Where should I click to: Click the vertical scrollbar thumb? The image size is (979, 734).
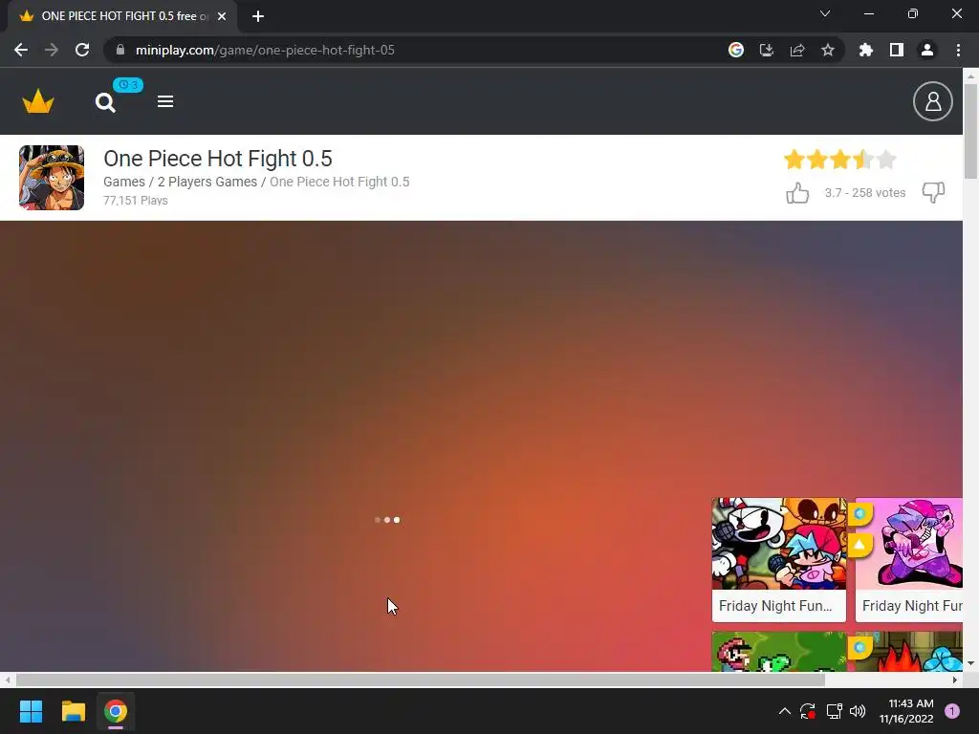tap(970, 131)
